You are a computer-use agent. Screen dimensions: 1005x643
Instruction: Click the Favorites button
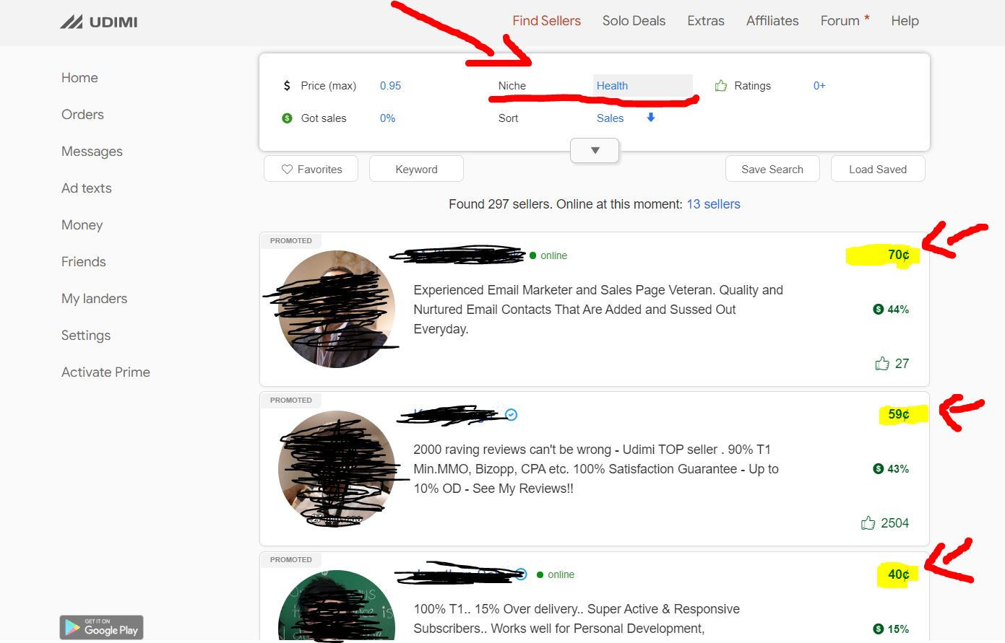click(311, 169)
